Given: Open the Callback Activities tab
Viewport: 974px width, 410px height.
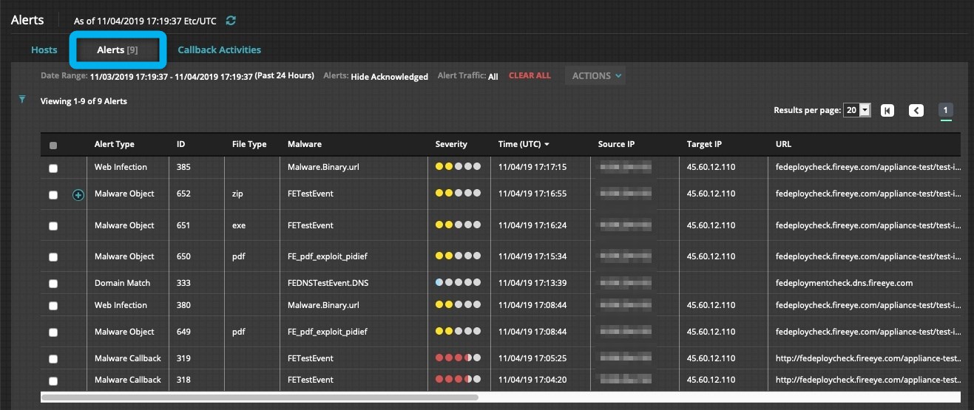Looking at the screenshot, I should pos(219,49).
